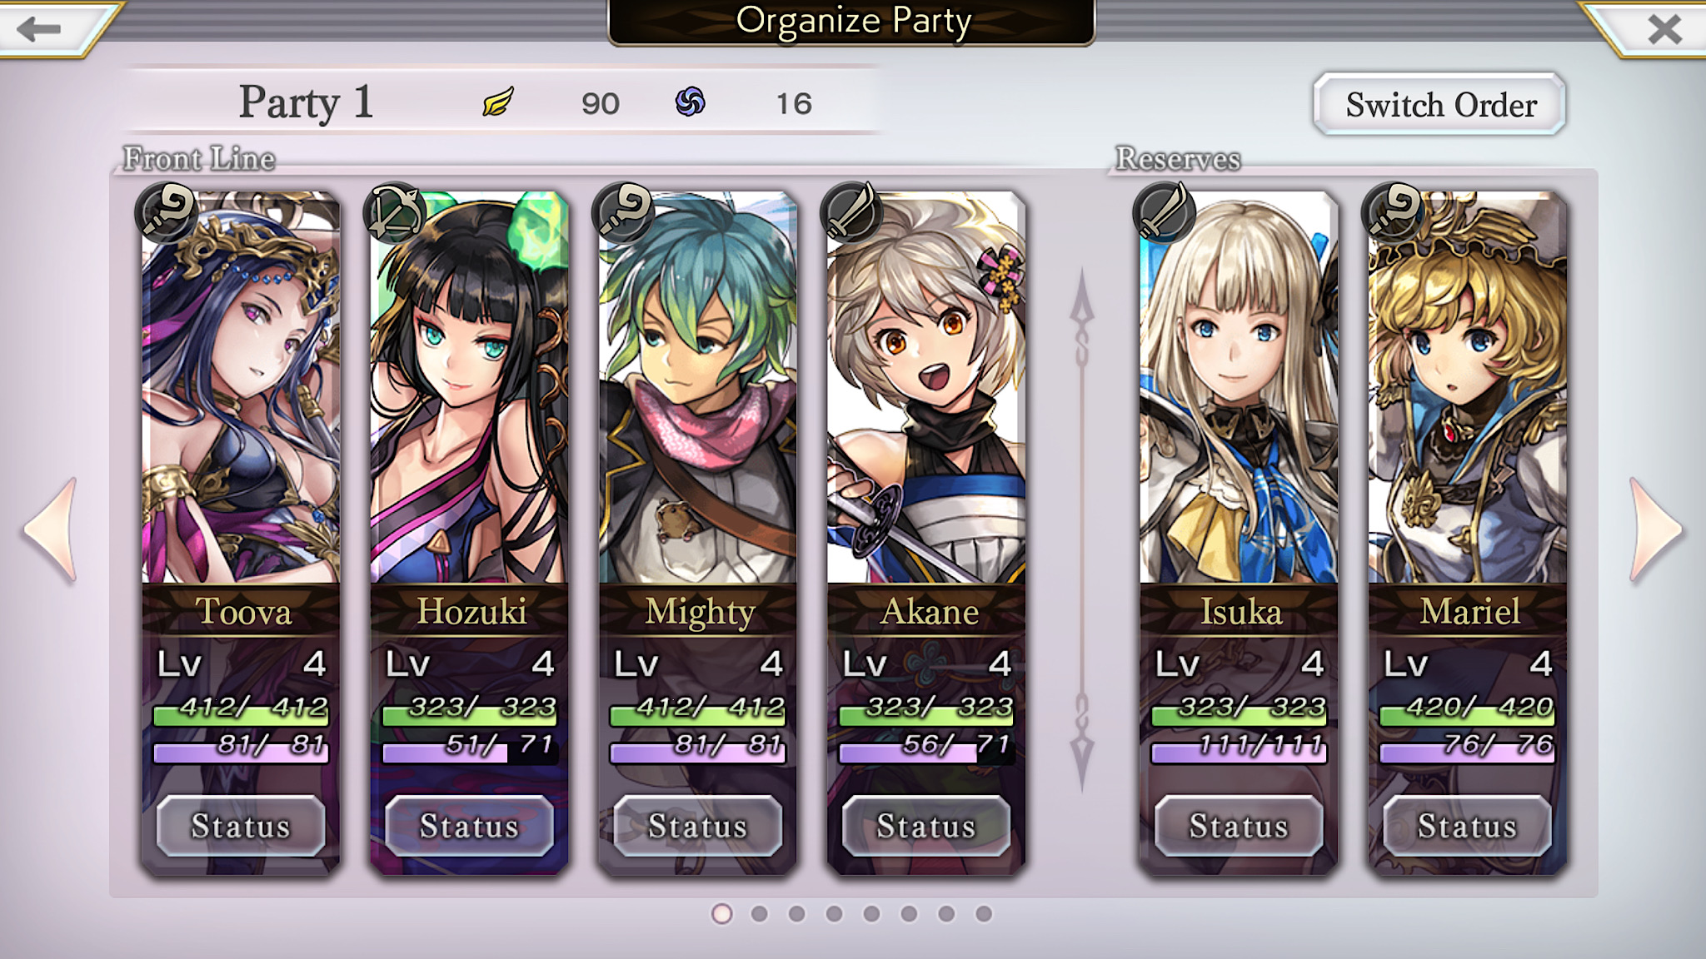This screenshot has height=959, width=1706.
Task: Select the second party page dot
Action: click(759, 914)
